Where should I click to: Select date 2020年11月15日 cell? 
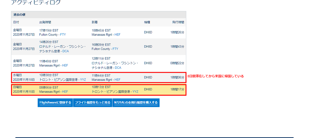click(x=24, y=91)
